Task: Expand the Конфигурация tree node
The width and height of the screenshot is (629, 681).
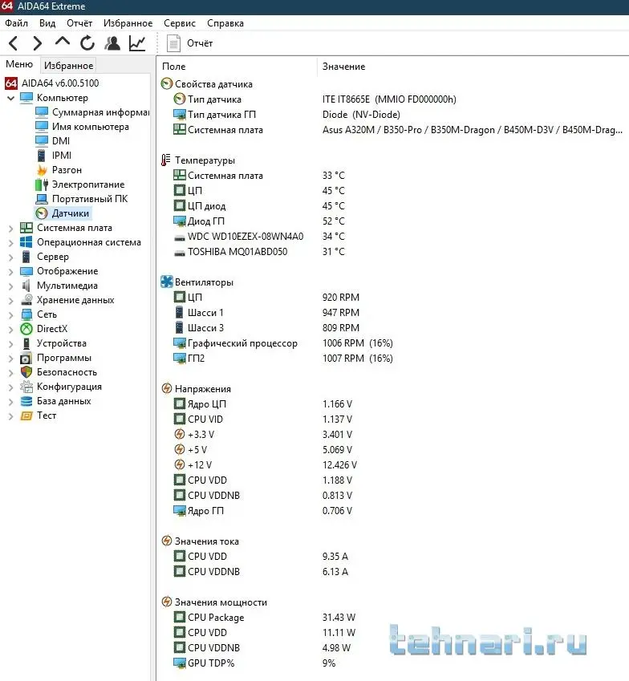Action: [11, 387]
